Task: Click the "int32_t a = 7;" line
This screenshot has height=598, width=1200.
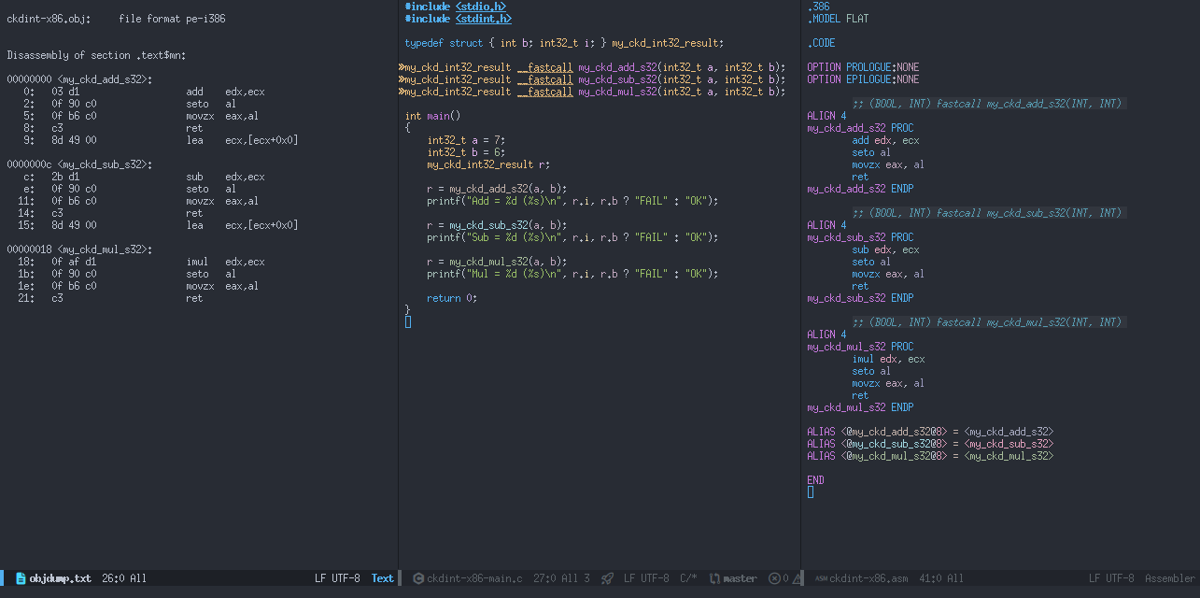Action: (466, 140)
